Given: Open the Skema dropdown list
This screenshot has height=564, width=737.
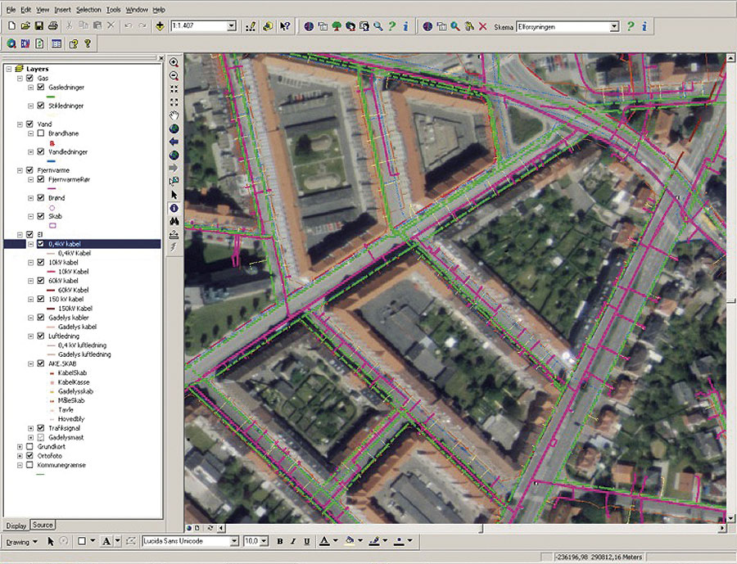Looking at the screenshot, I should [x=614, y=26].
